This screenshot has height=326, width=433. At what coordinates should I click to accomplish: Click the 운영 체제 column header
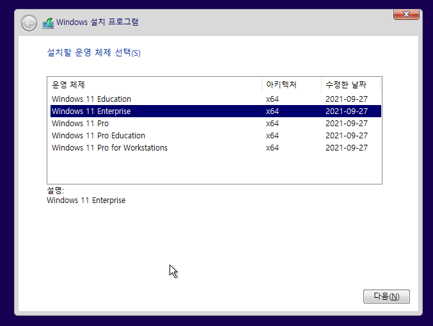[155, 85]
